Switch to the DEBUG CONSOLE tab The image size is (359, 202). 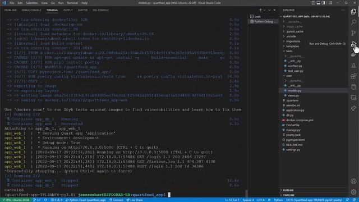(31, 10)
